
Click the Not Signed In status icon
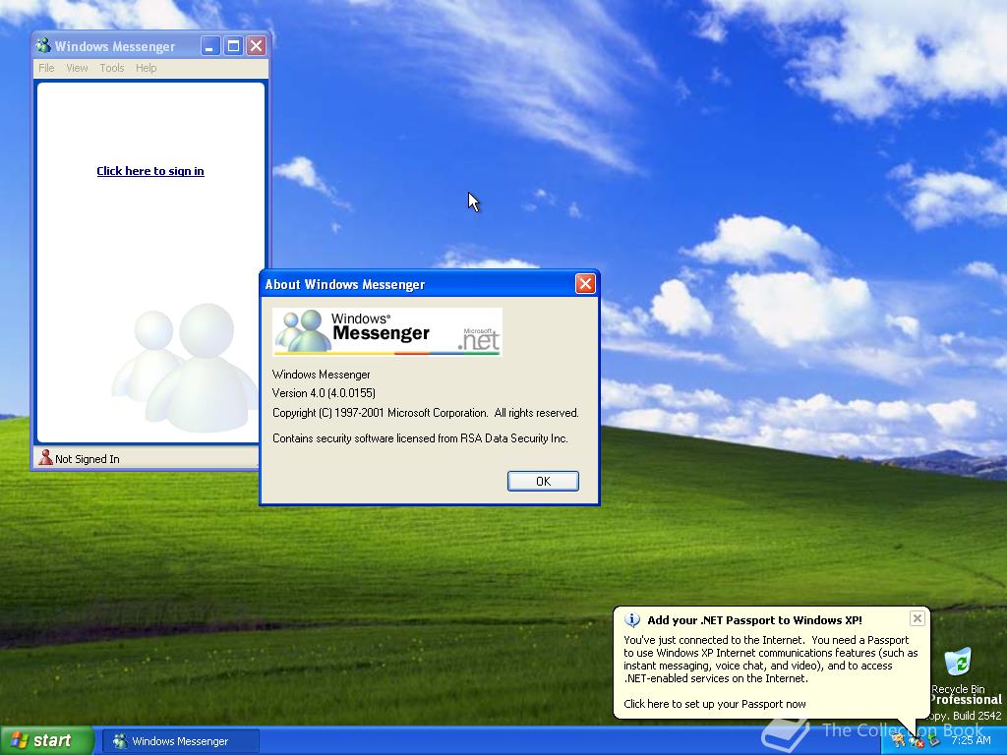point(45,458)
